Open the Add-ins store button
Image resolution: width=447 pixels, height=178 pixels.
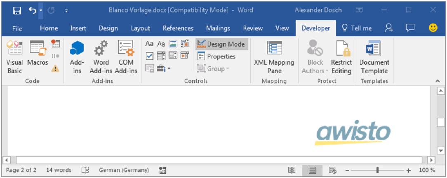coord(77,57)
